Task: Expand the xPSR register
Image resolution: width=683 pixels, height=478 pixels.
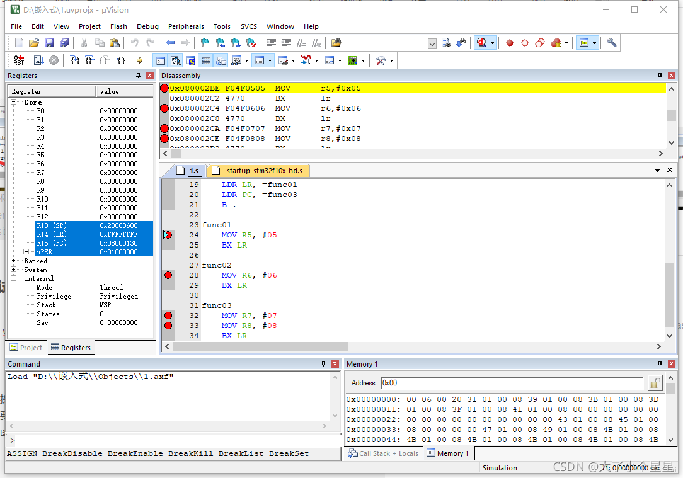Action: [x=26, y=252]
